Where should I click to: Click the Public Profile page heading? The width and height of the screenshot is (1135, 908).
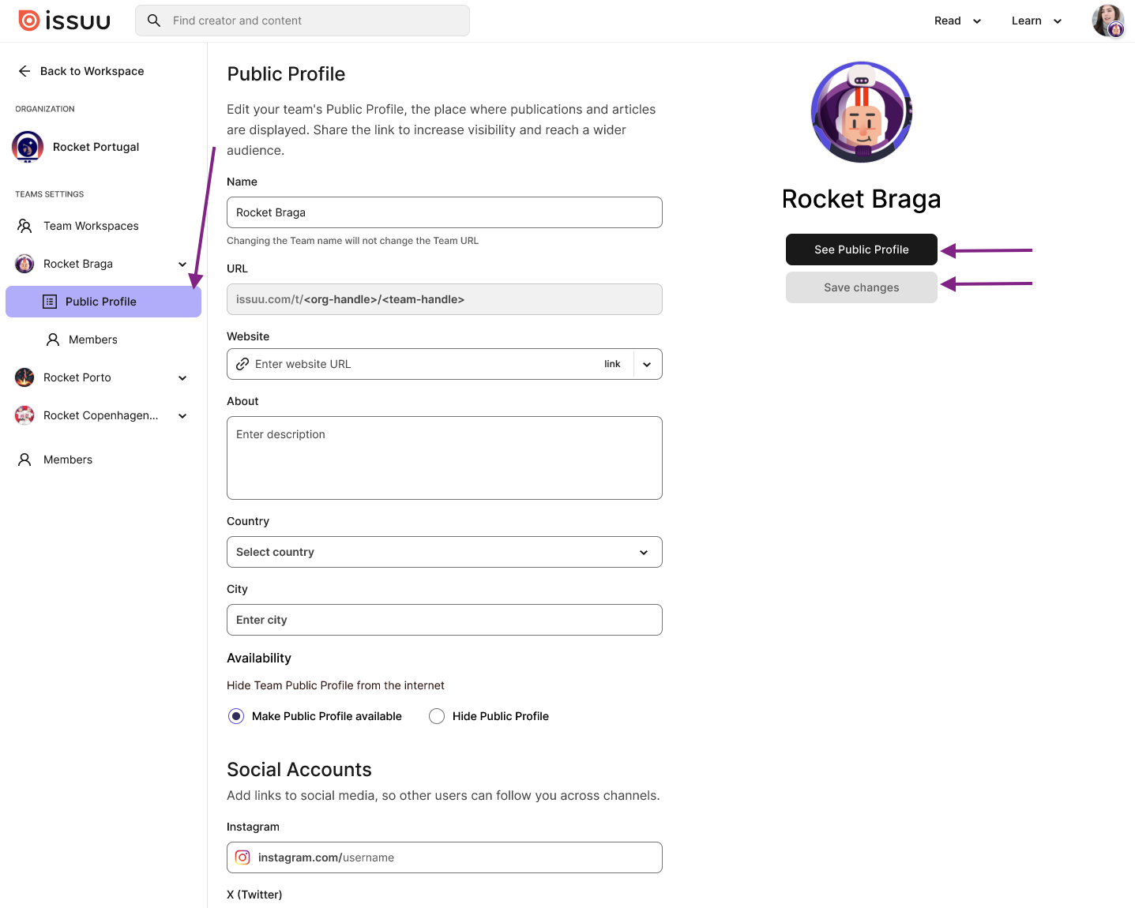coord(286,74)
